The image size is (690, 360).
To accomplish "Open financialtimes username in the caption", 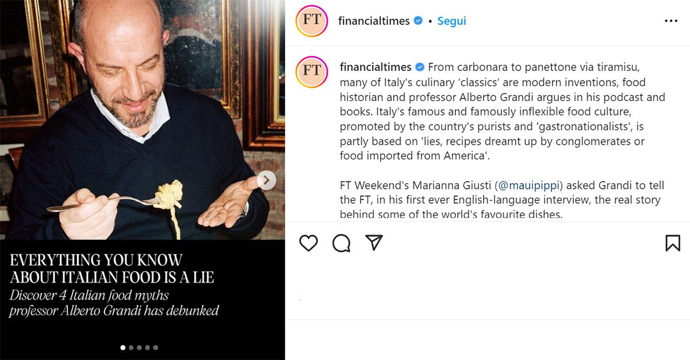I will click(x=375, y=67).
